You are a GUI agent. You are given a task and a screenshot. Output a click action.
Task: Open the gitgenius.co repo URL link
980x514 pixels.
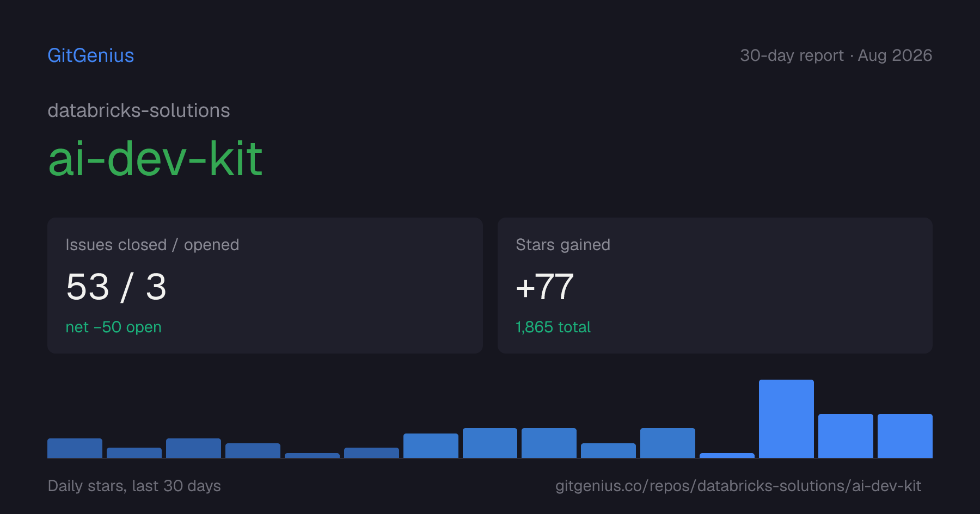point(738,486)
